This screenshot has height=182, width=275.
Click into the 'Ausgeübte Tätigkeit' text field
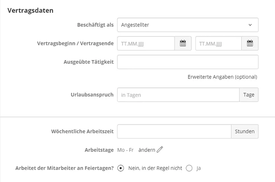(188, 62)
